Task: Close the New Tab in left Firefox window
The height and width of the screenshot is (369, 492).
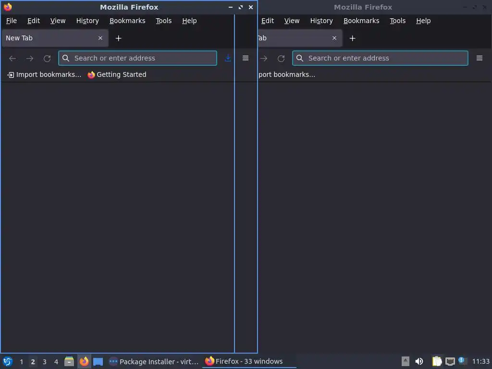Action: tap(100, 38)
